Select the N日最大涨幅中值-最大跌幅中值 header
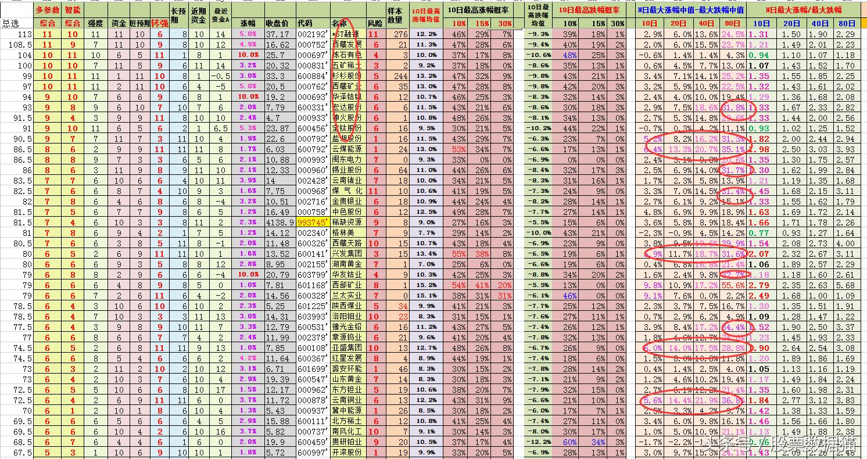Viewport: 867px width, 459px height. pos(692,10)
